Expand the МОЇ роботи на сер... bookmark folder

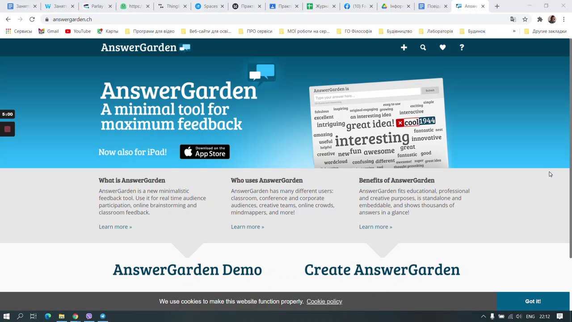(x=304, y=31)
